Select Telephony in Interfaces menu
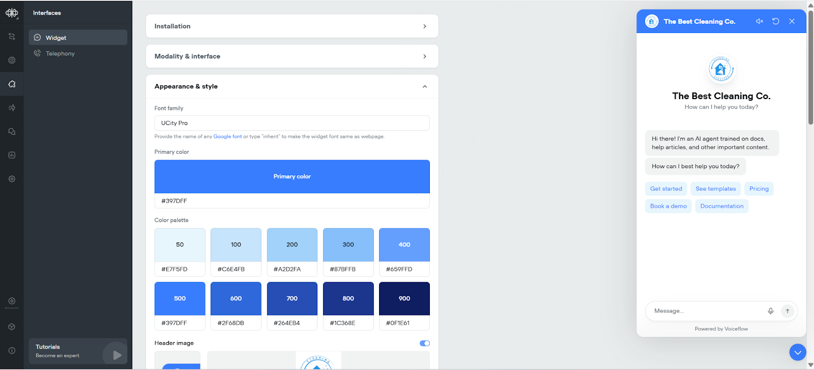The width and height of the screenshot is (814, 370). (x=78, y=53)
